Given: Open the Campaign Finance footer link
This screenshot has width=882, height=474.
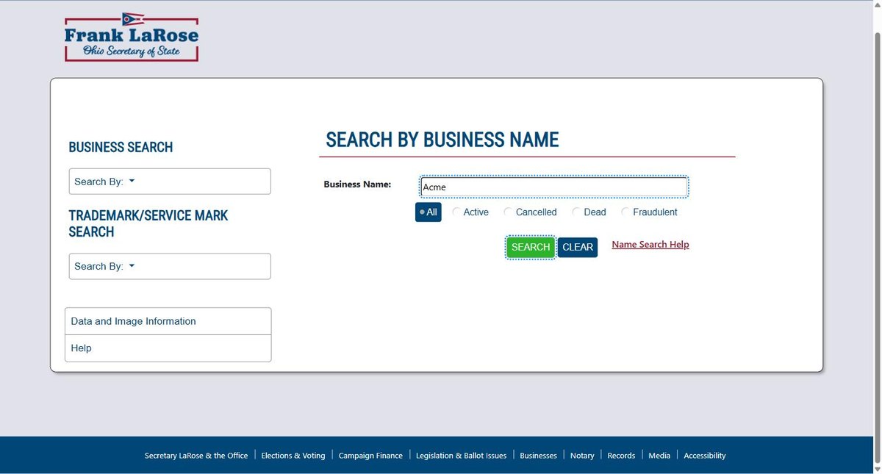Looking at the screenshot, I should tap(370, 456).
